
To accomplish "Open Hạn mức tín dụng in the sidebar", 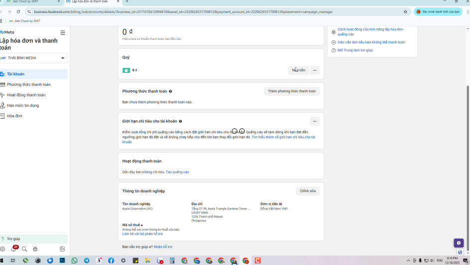I will point(23,105).
